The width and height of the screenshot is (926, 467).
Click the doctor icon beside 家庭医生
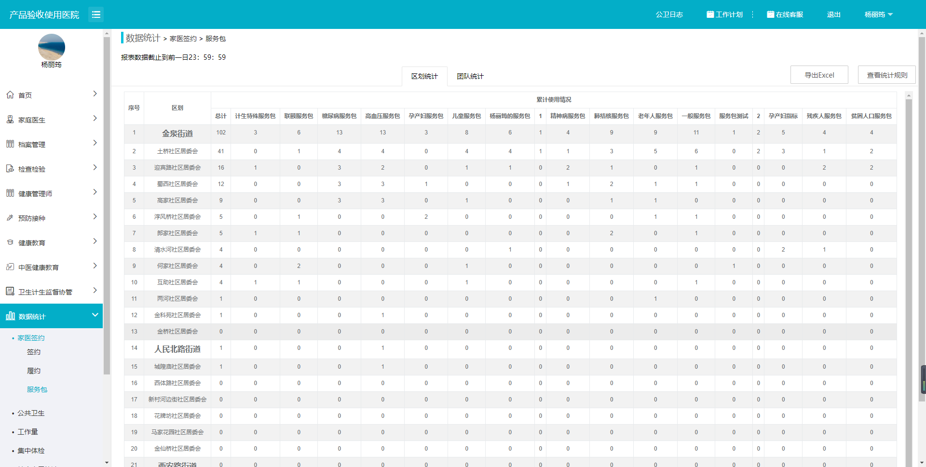[10, 120]
